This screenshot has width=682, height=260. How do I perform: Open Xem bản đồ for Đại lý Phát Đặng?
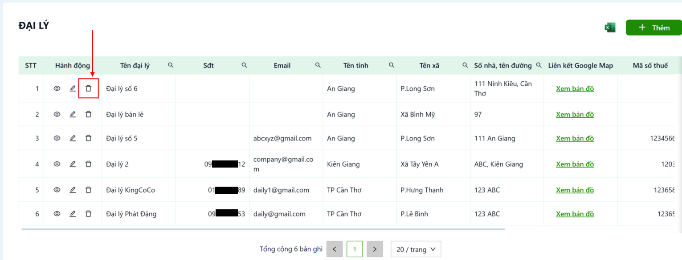[575, 214]
